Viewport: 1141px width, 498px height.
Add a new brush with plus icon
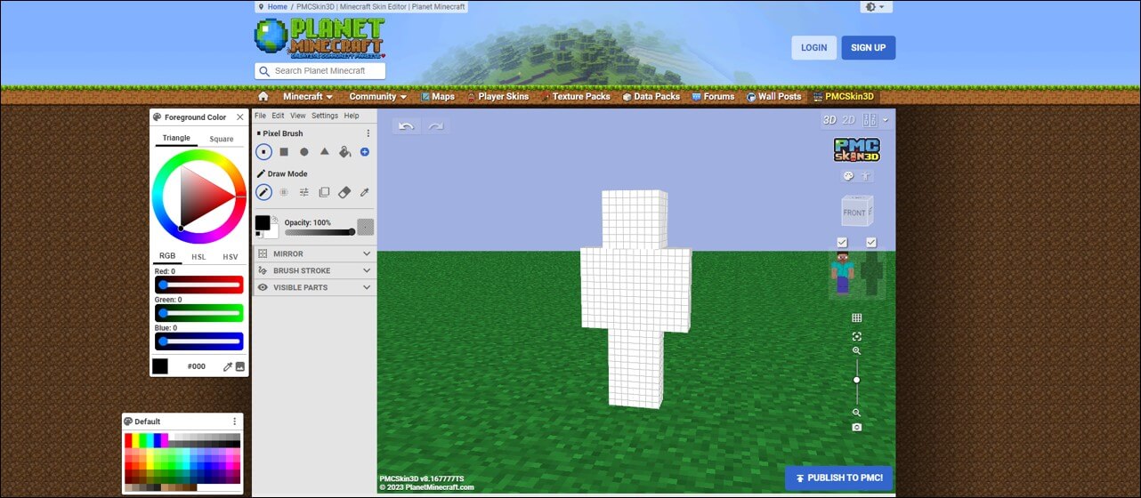tap(365, 152)
